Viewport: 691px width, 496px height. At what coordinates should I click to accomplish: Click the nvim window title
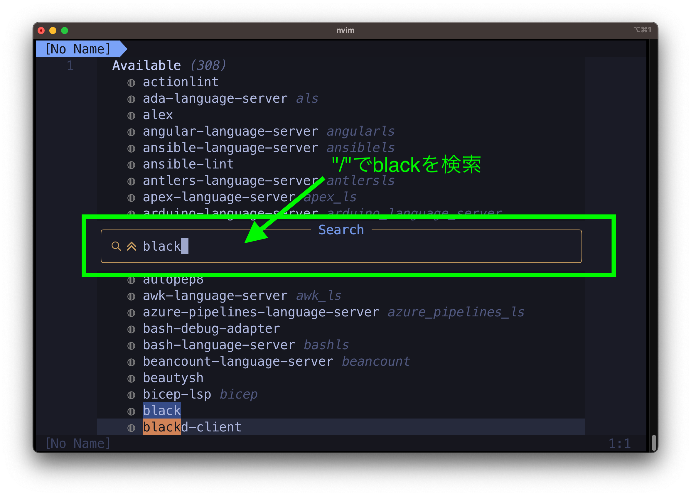(345, 30)
